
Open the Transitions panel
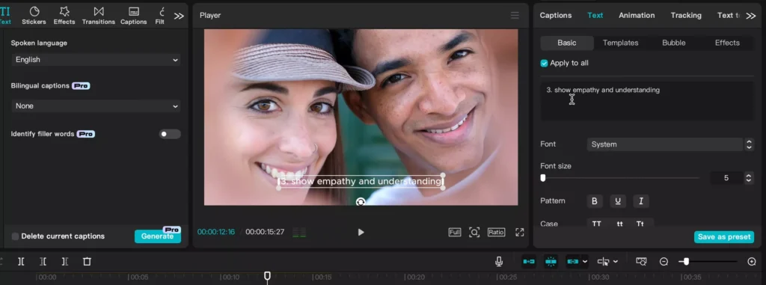(x=98, y=15)
